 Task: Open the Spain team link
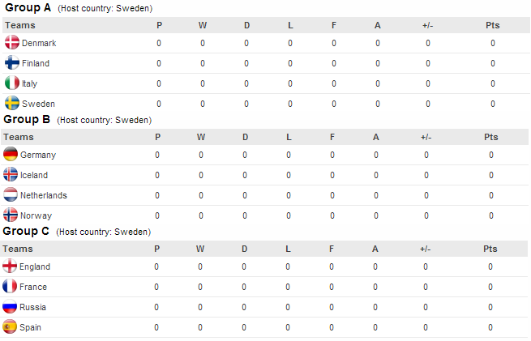click(x=31, y=327)
